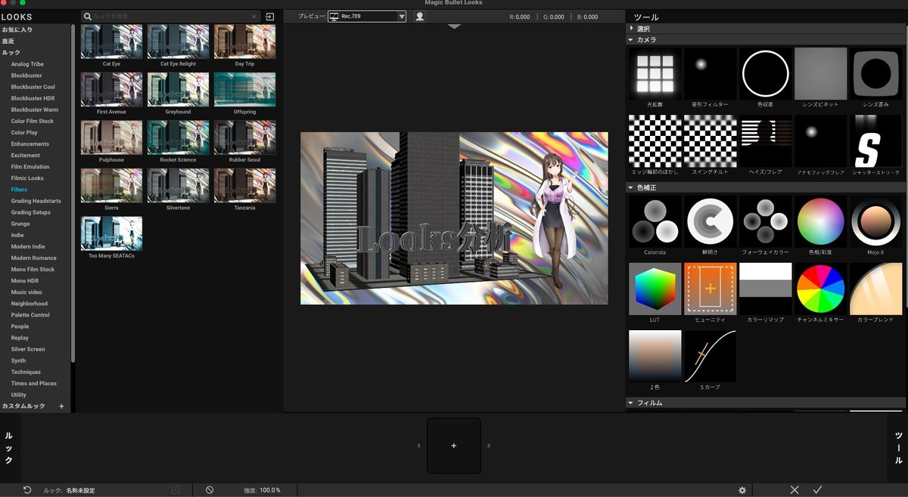Click the look name 名称未設定 field

[x=80, y=490]
